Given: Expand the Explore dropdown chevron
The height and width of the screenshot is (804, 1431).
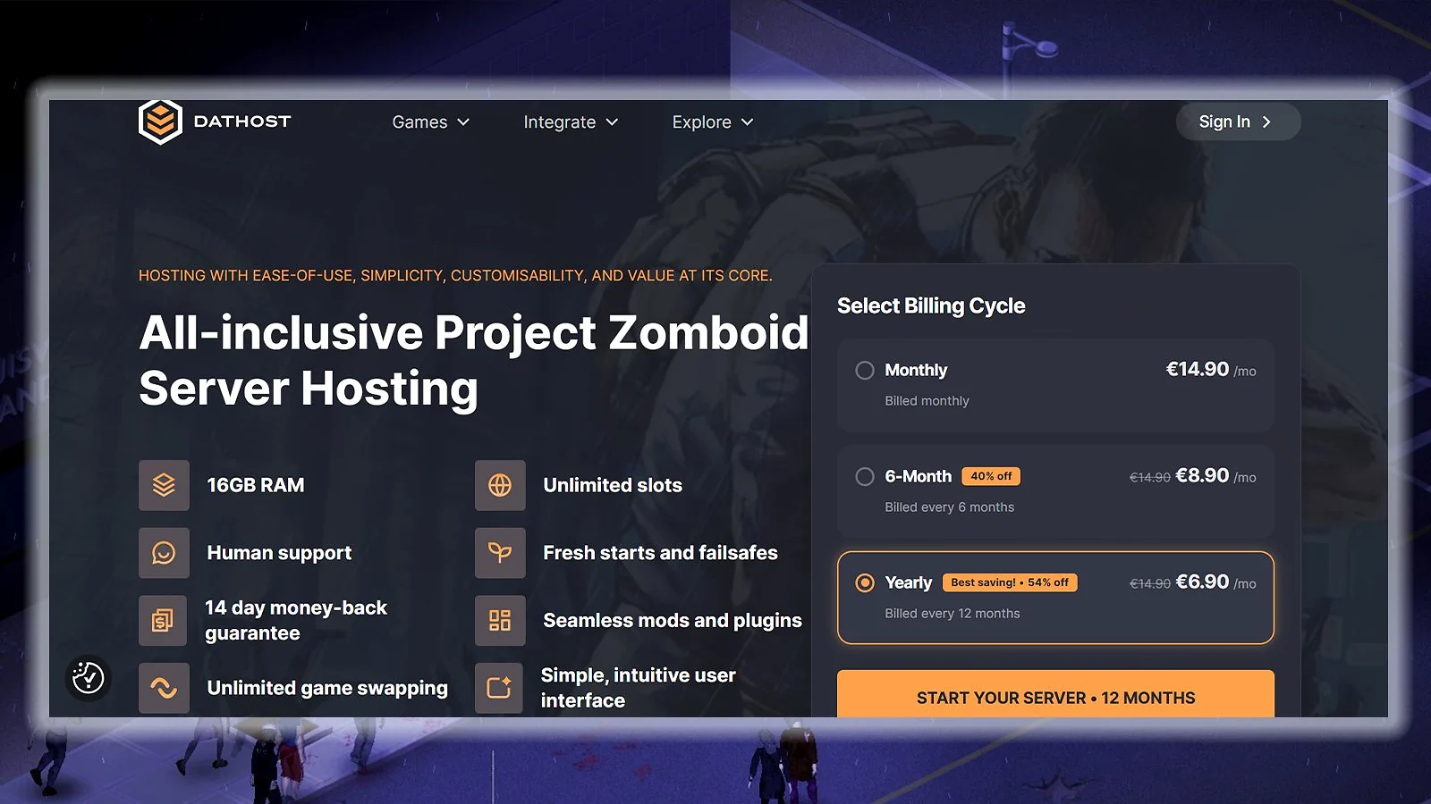Looking at the screenshot, I should click(x=748, y=122).
